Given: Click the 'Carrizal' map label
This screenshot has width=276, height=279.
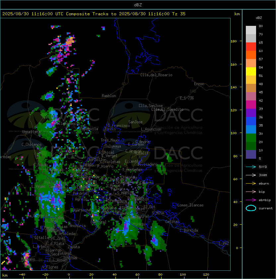Looking at the screenshot, I should point(99,222).
